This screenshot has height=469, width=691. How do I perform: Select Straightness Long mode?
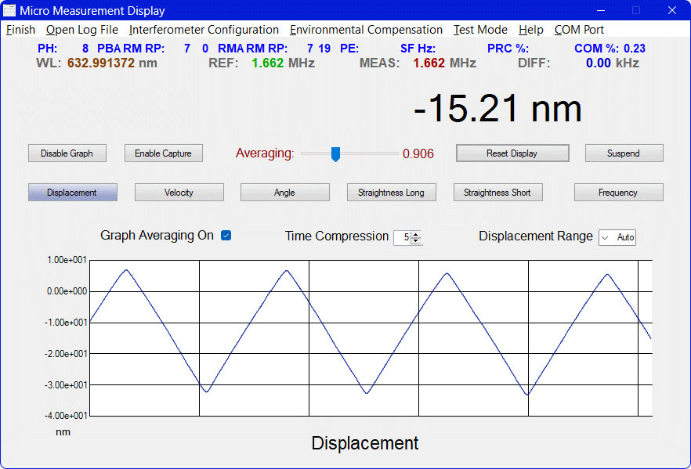pyautogui.click(x=391, y=193)
